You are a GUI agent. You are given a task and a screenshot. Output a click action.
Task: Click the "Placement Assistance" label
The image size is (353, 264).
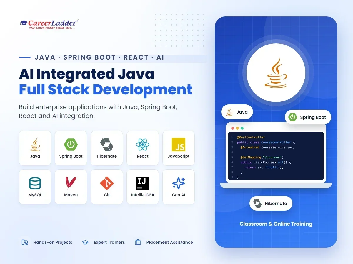pyautogui.click(x=170, y=242)
